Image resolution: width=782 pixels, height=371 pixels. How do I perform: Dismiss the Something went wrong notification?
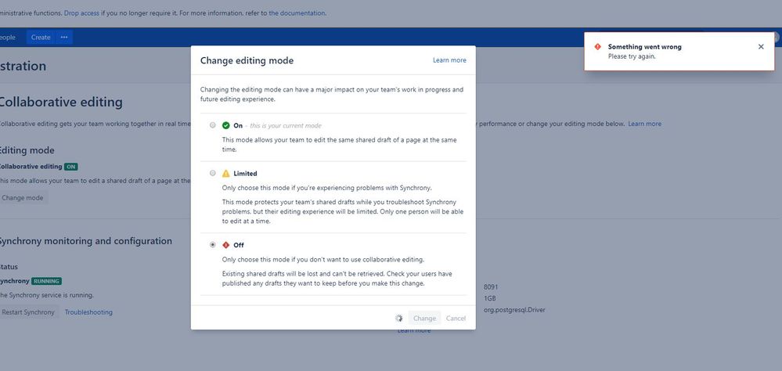[x=761, y=46]
